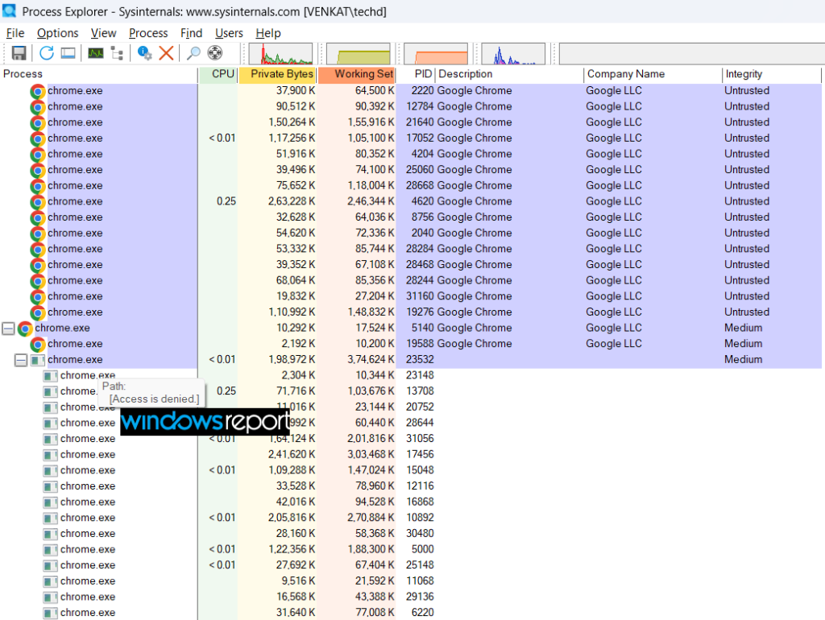Viewport: 825px width, 620px height.
Task: Sort by the PID column header
Action: pyautogui.click(x=416, y=74)
